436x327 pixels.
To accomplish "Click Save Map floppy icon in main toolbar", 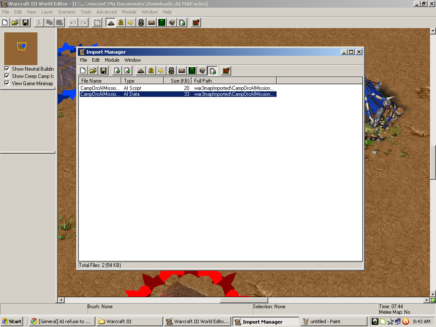I will tap(26, 23).
